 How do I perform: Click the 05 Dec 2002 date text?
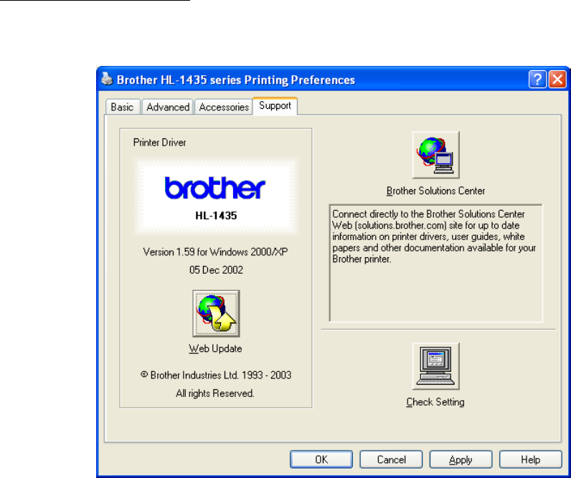pyautogui.click(x=216, y=270)
